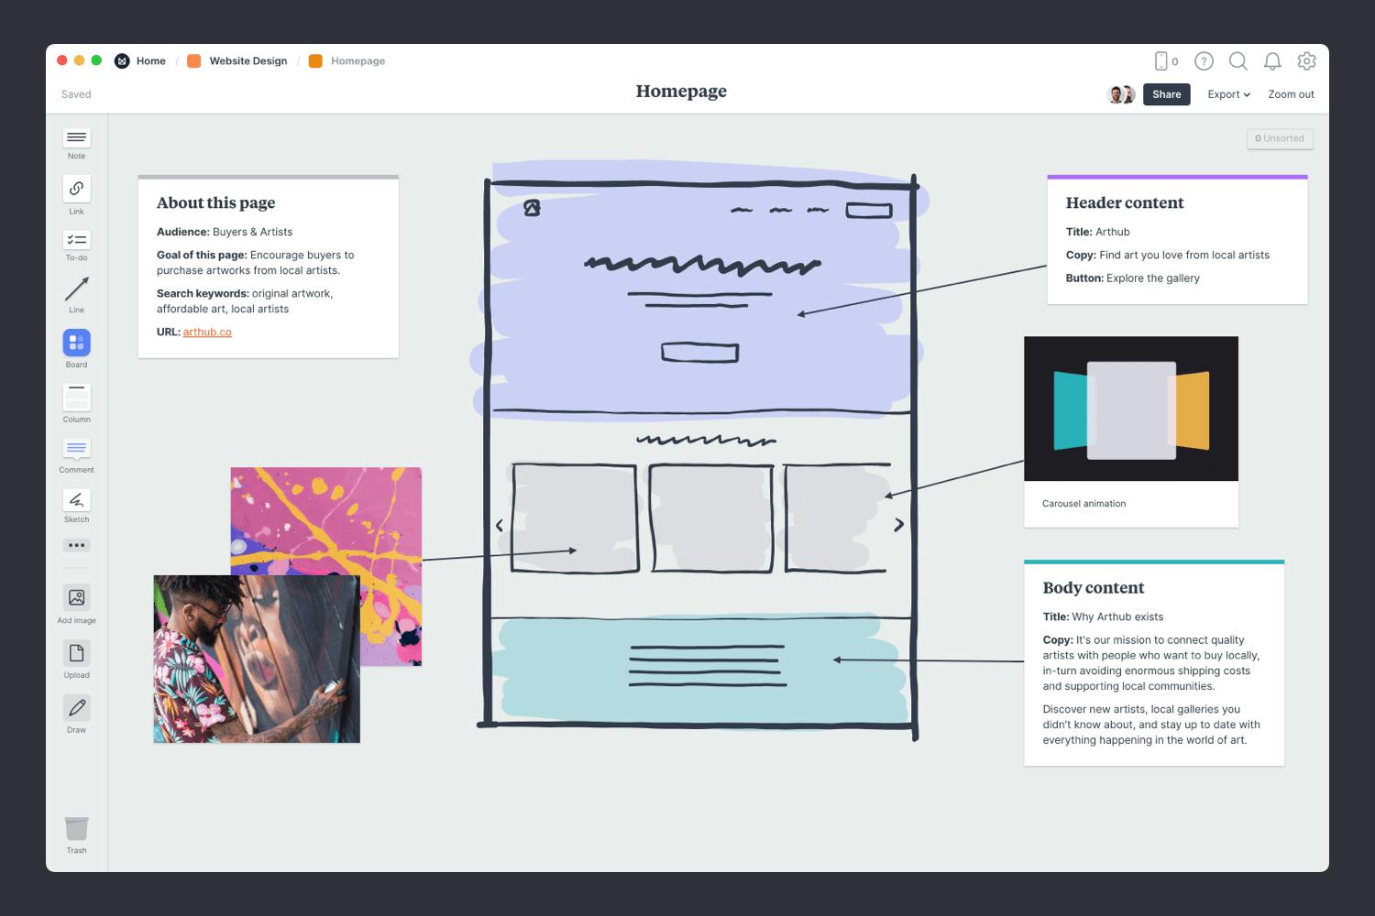Go to Home via the breadcrumb
This screenshot has height=916, width=1375.
pyautogui.click(x=150, y=60)
